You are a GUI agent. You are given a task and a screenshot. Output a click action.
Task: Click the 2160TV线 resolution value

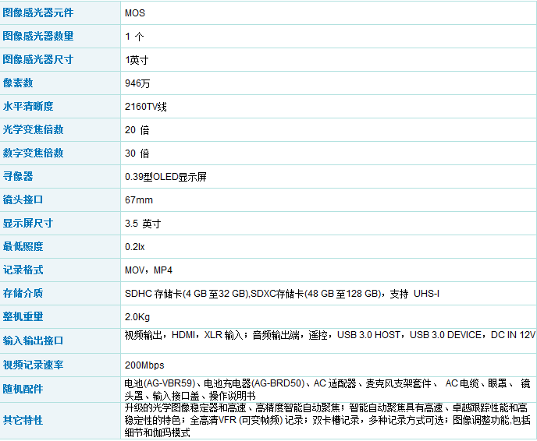pyautogui.click(x=146, y=107)
